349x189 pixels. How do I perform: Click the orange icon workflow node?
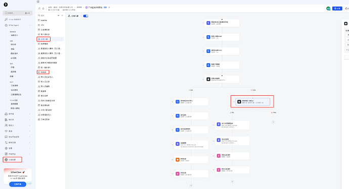(x=191, y=159)
